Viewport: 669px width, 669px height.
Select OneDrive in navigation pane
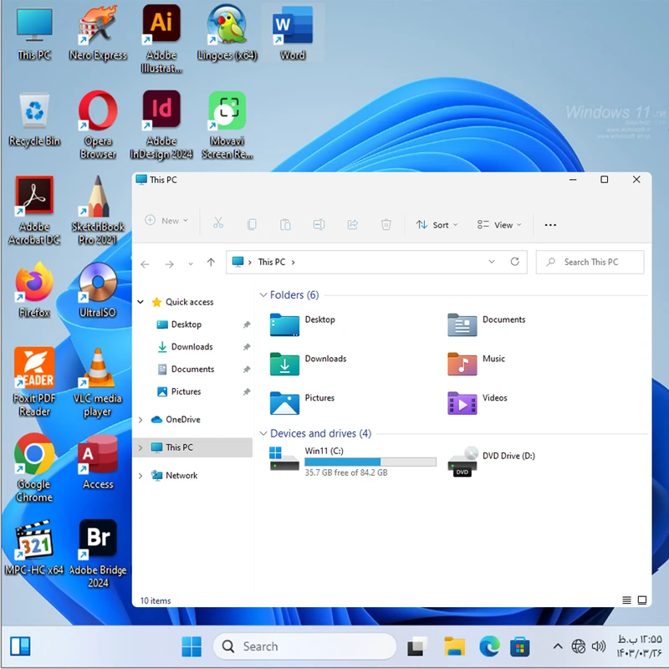click(x=182, y=419)
